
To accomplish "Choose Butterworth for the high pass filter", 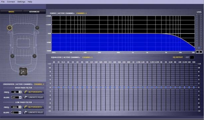I will coord(34,92).
